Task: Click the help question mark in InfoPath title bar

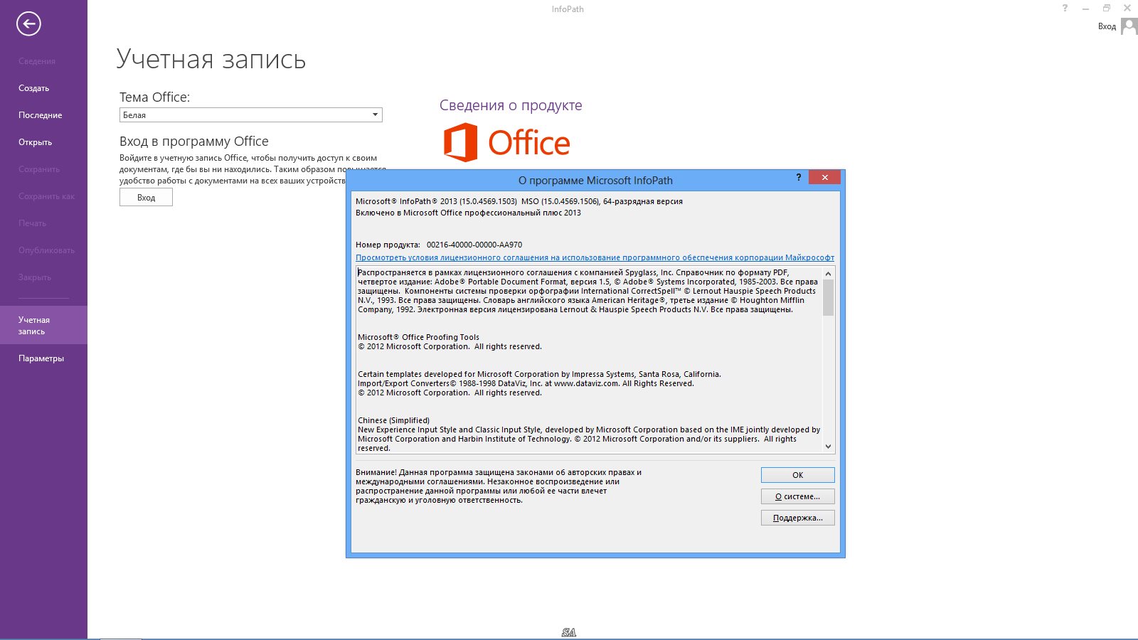Action: point(1065,9)
